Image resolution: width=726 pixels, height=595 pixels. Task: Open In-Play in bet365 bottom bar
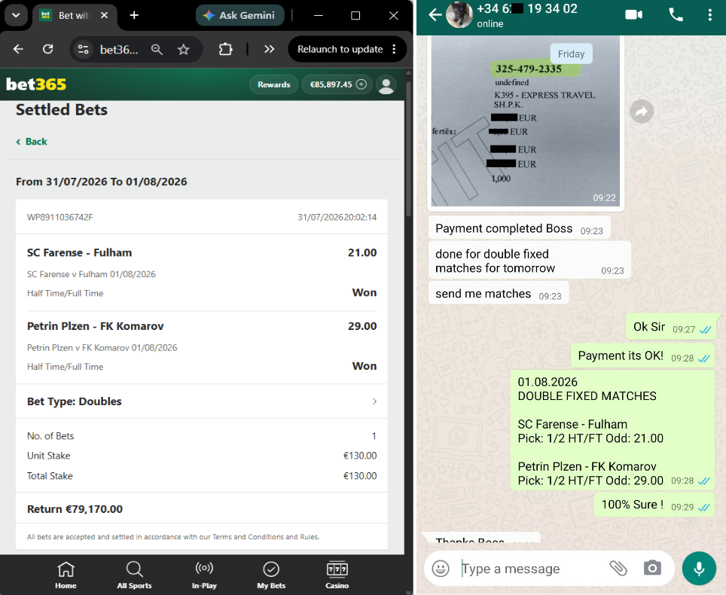click(204, 575)
